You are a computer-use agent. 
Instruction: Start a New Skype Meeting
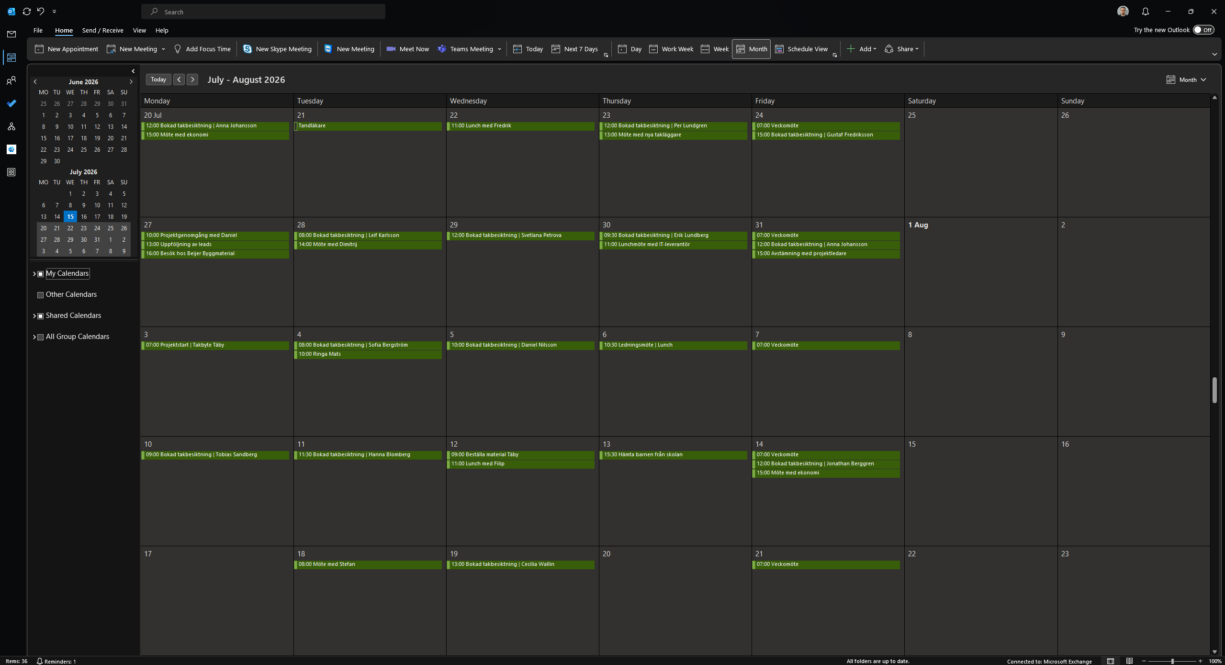tap(277, 49)
